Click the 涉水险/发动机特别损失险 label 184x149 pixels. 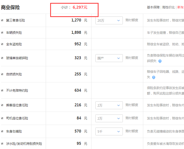(x=24, y=144)
